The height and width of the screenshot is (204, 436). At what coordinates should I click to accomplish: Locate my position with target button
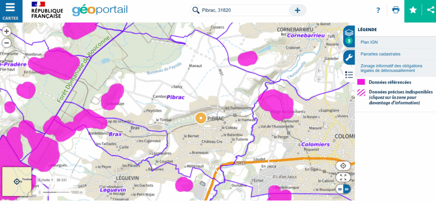click(x=343, y=166)
